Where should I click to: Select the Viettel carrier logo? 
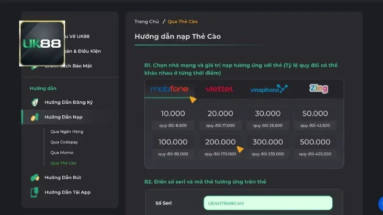[219, 89]
